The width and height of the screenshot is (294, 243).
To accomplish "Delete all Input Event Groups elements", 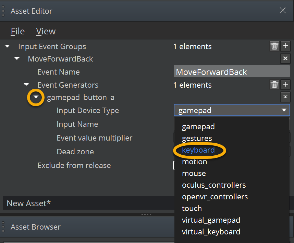I will coord(274,46).
